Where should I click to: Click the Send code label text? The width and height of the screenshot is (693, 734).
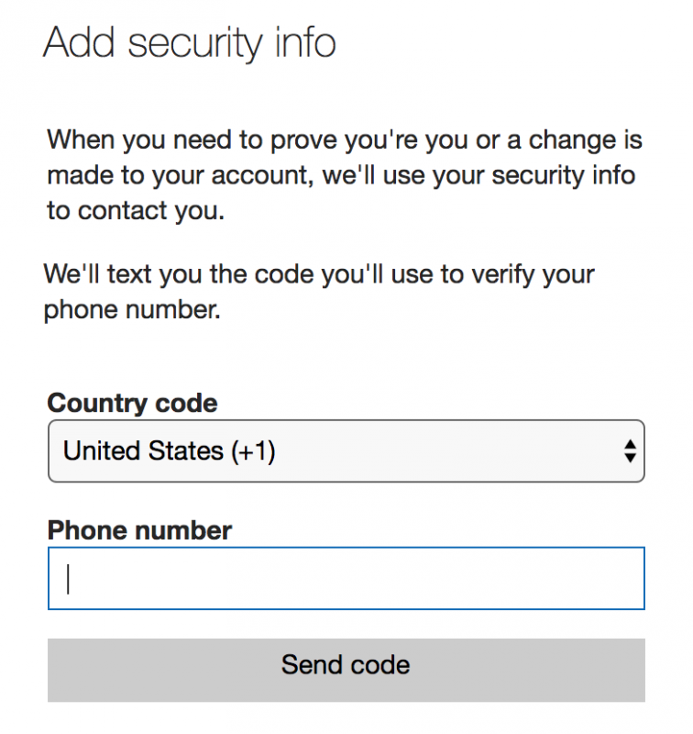coord(346,665)
